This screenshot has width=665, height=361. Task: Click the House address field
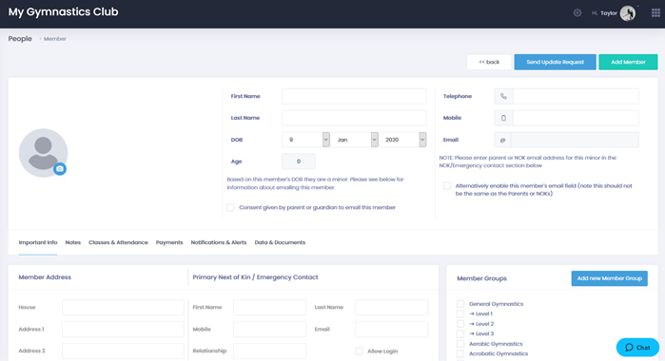click(x=123, y=307)
